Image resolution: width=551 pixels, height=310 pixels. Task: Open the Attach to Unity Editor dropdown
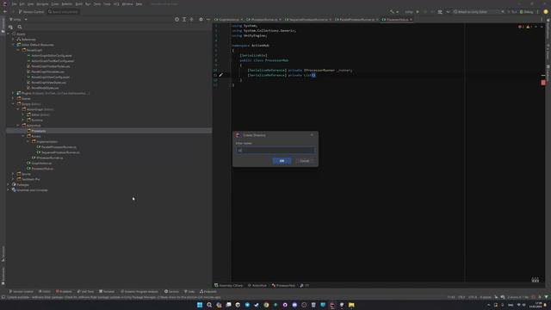click(476, 11)
